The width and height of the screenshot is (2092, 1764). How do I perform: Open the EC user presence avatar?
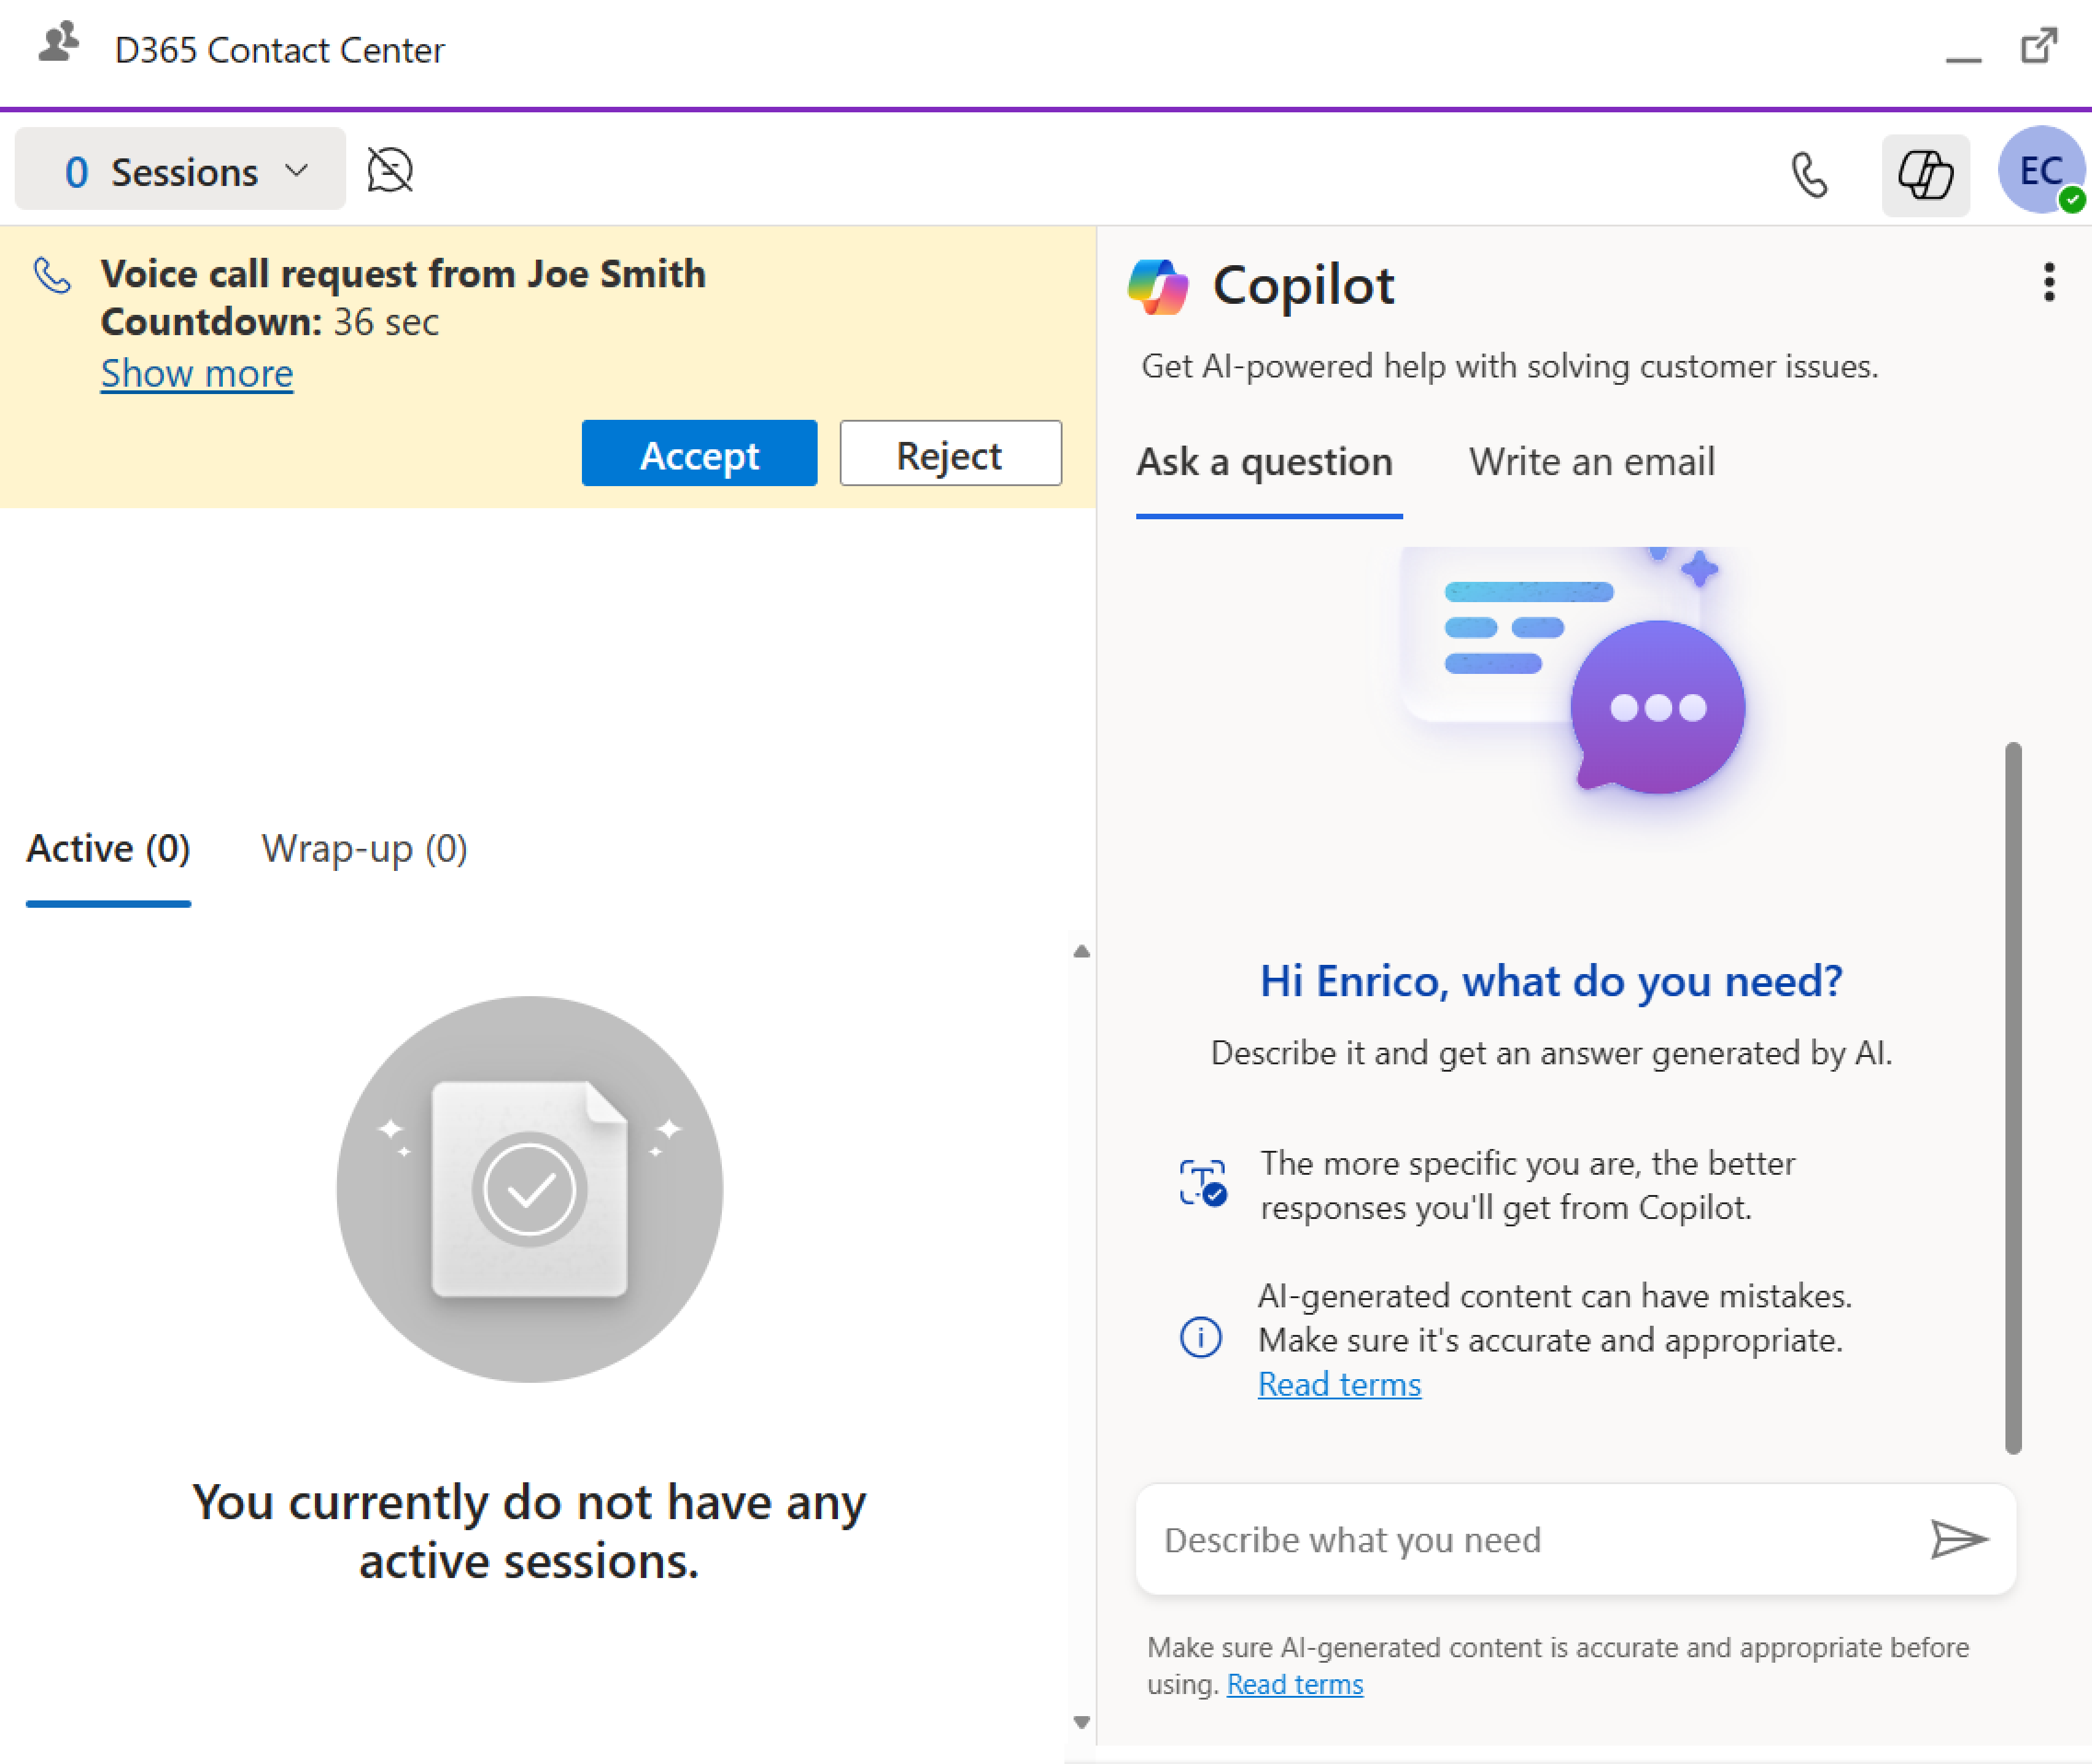click(2041, 170)
